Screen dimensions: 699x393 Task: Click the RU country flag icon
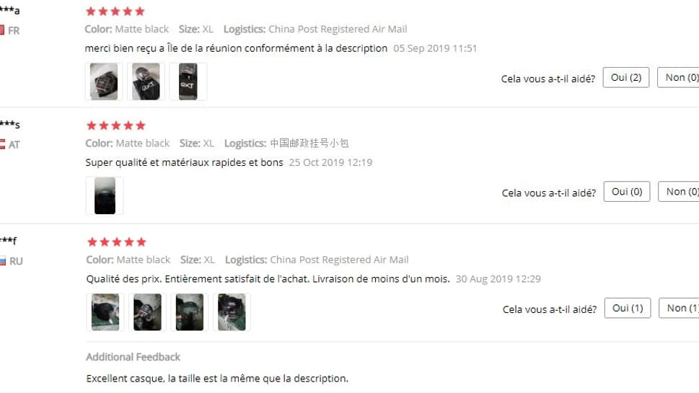(x=3, y=261)
